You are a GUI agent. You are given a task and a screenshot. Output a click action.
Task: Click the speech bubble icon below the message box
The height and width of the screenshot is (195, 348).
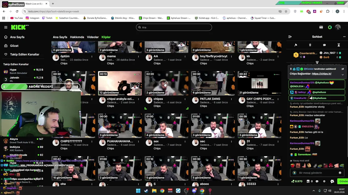(x=317, y=181)
